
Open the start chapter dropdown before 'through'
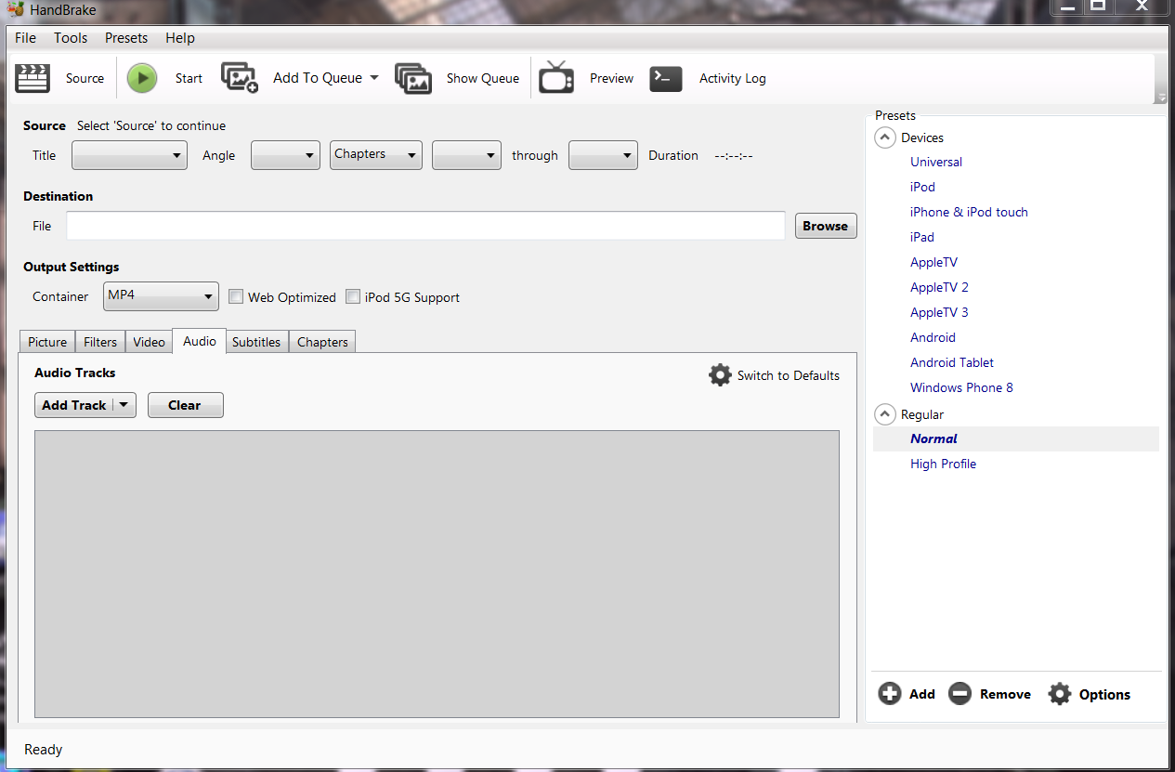[466, 155]
